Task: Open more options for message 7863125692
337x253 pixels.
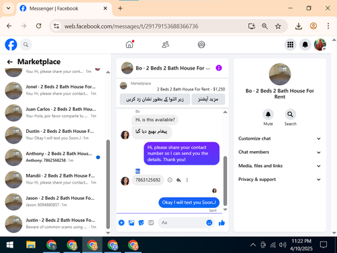Action: [187, 180]
